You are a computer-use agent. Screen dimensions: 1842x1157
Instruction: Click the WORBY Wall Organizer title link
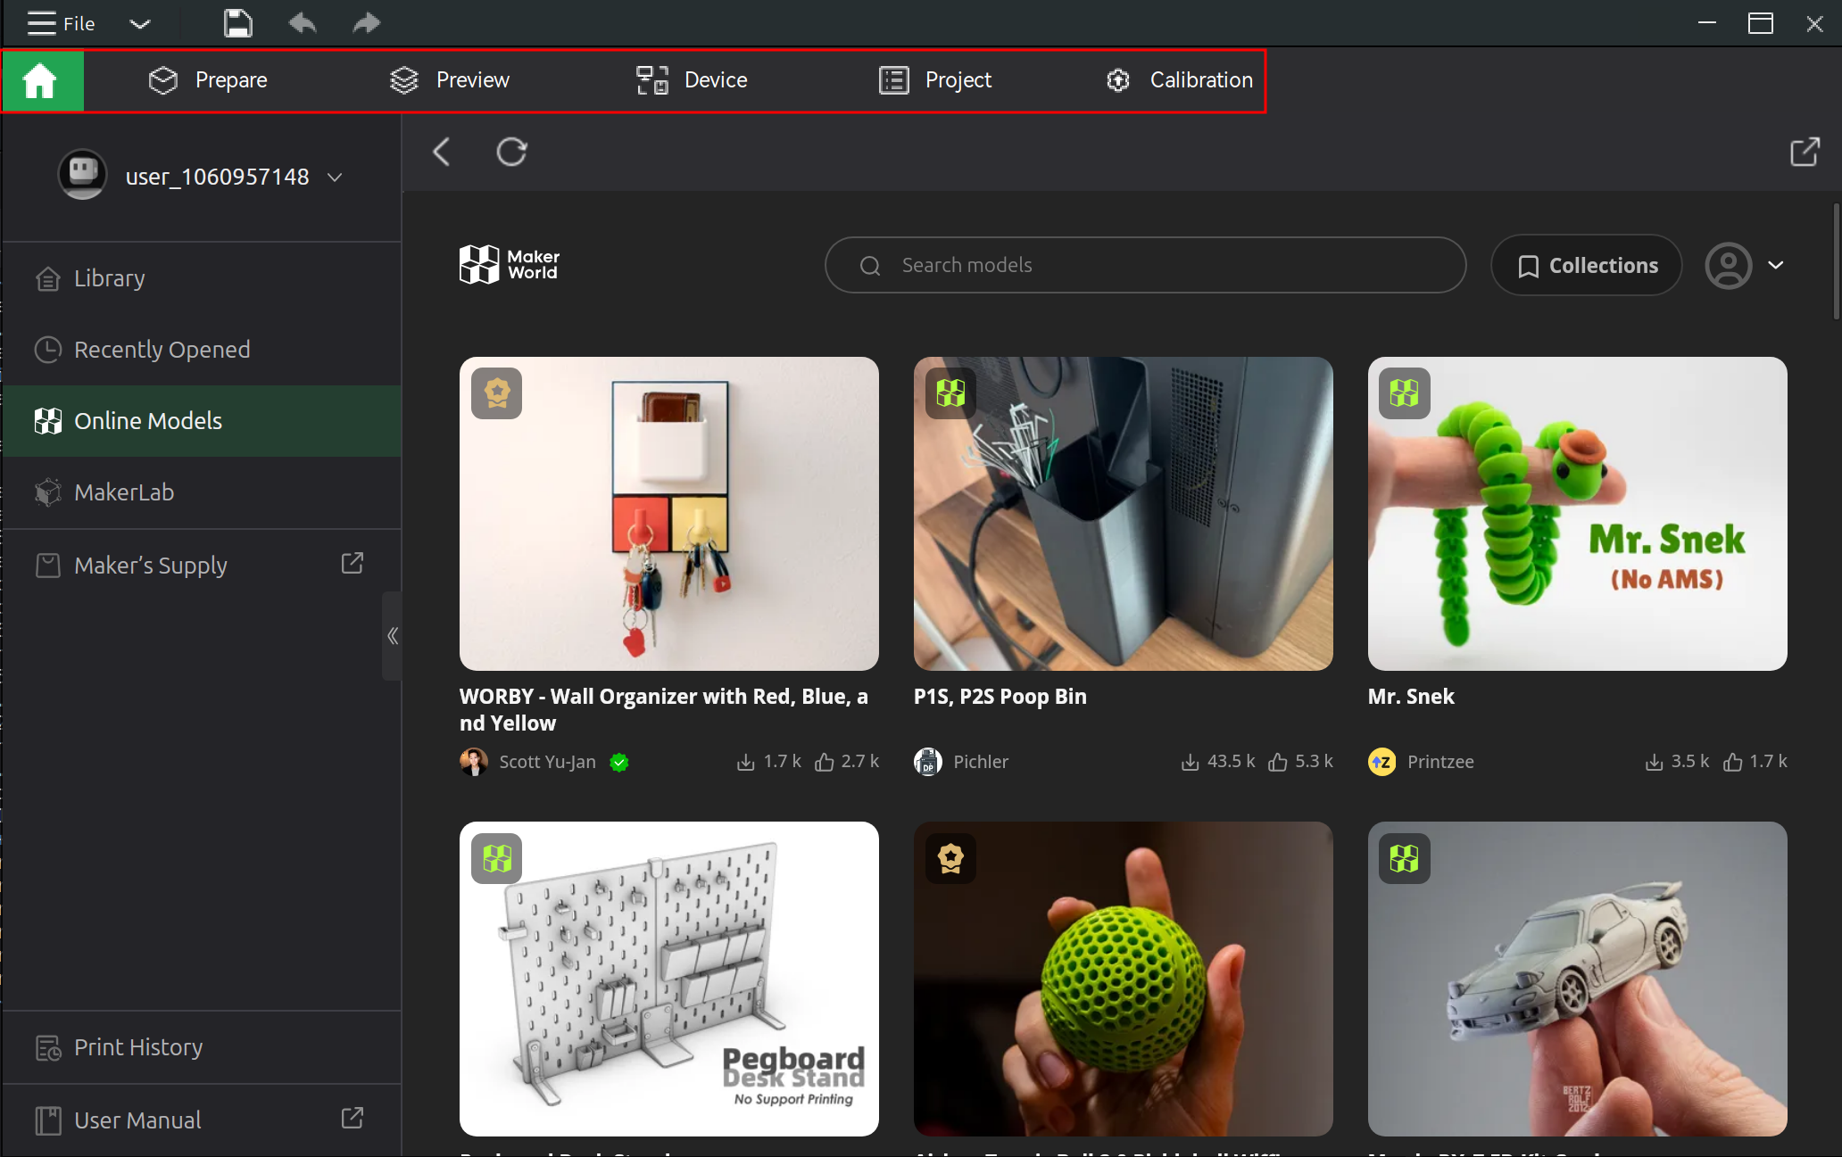[664, 710]
